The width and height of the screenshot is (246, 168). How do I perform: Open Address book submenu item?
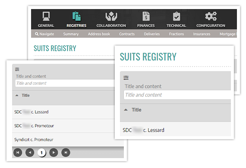[x=99, y=34]
